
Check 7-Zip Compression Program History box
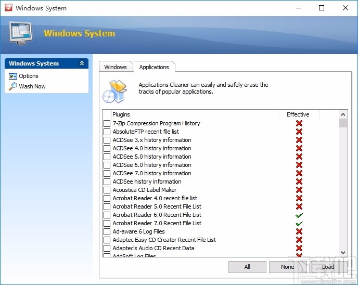click(107, 123)
